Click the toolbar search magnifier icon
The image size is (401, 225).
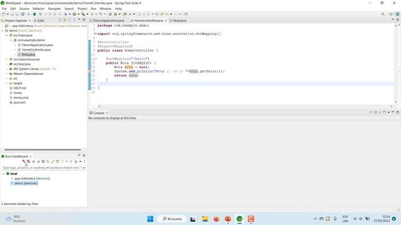(383, 14)
